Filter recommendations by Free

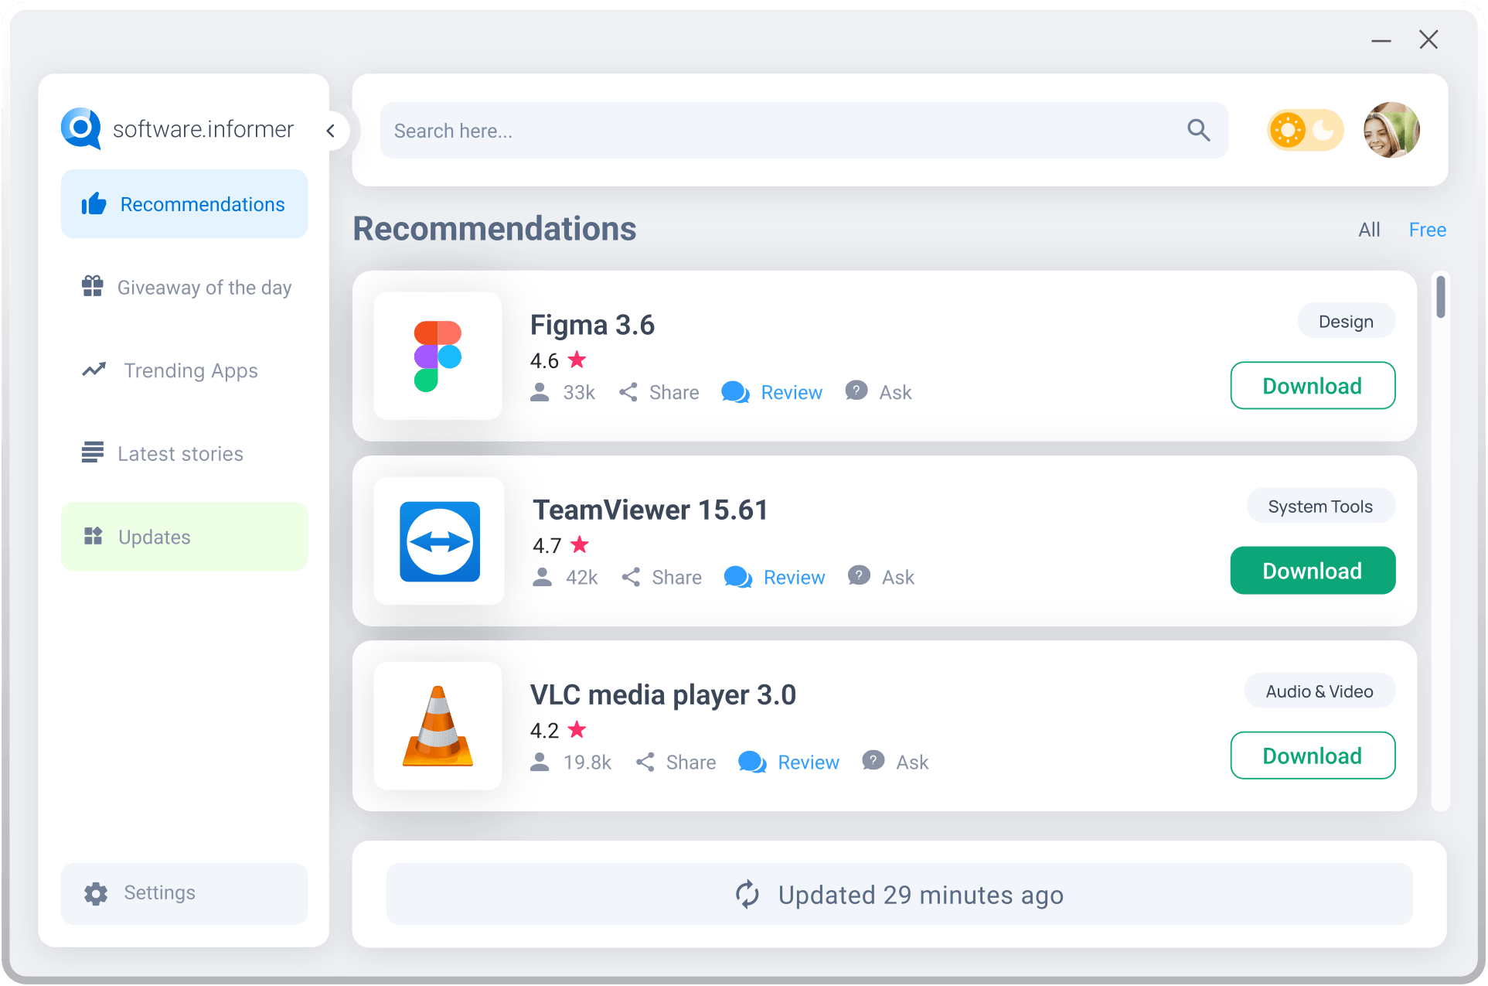(1428, 230)
